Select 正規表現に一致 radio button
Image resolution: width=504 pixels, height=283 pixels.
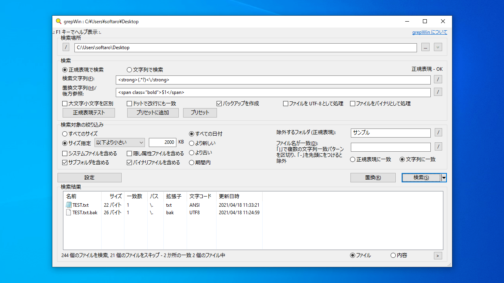click(x=371, y=160)
